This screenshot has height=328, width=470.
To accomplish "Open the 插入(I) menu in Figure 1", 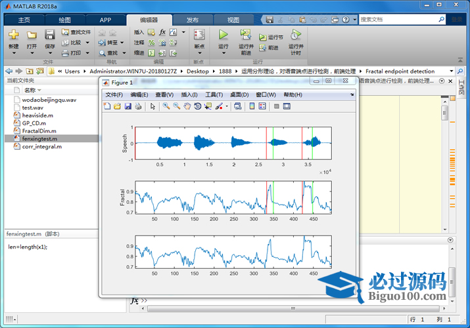I will click(189, 94).
